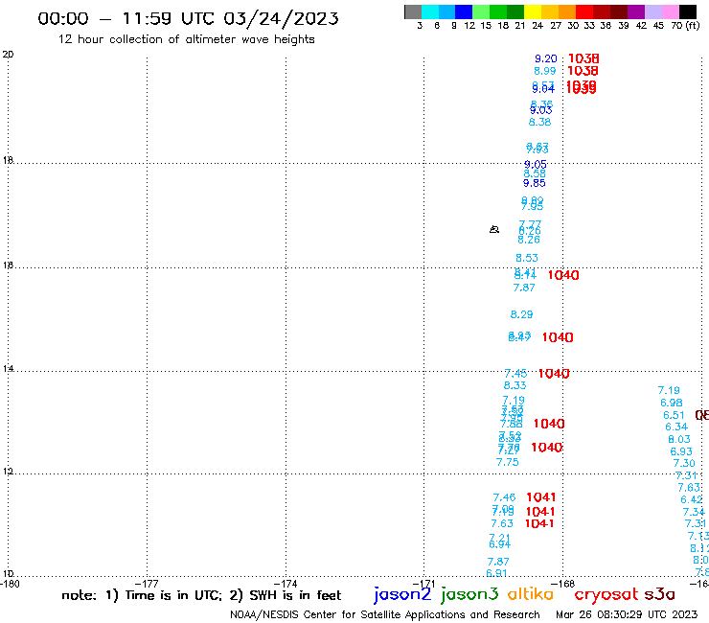Image resolution: width=709 pixels, height=623 pixels.
Task: Select the wave height value 7.46
Action: (x=504, y=497)
